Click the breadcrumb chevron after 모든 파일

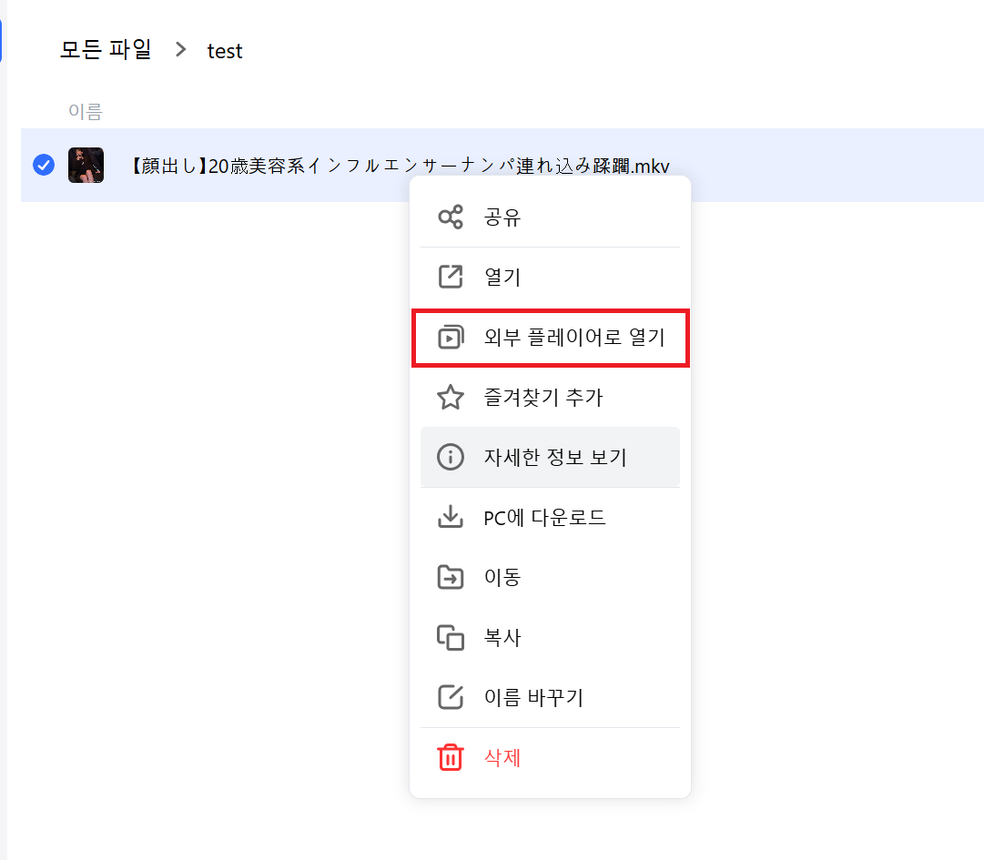pos(181,49)
